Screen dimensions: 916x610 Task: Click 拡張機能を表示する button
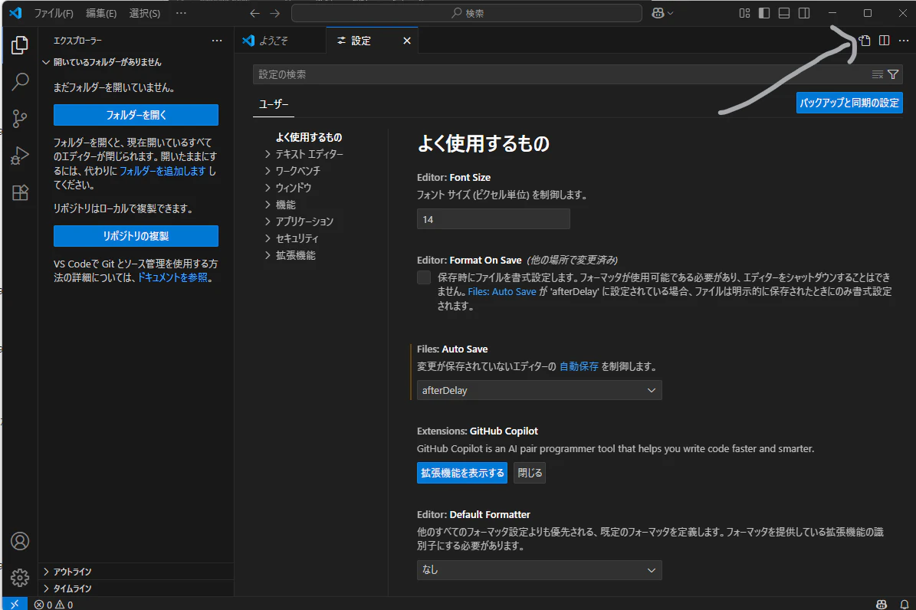[x=462, y=473]
